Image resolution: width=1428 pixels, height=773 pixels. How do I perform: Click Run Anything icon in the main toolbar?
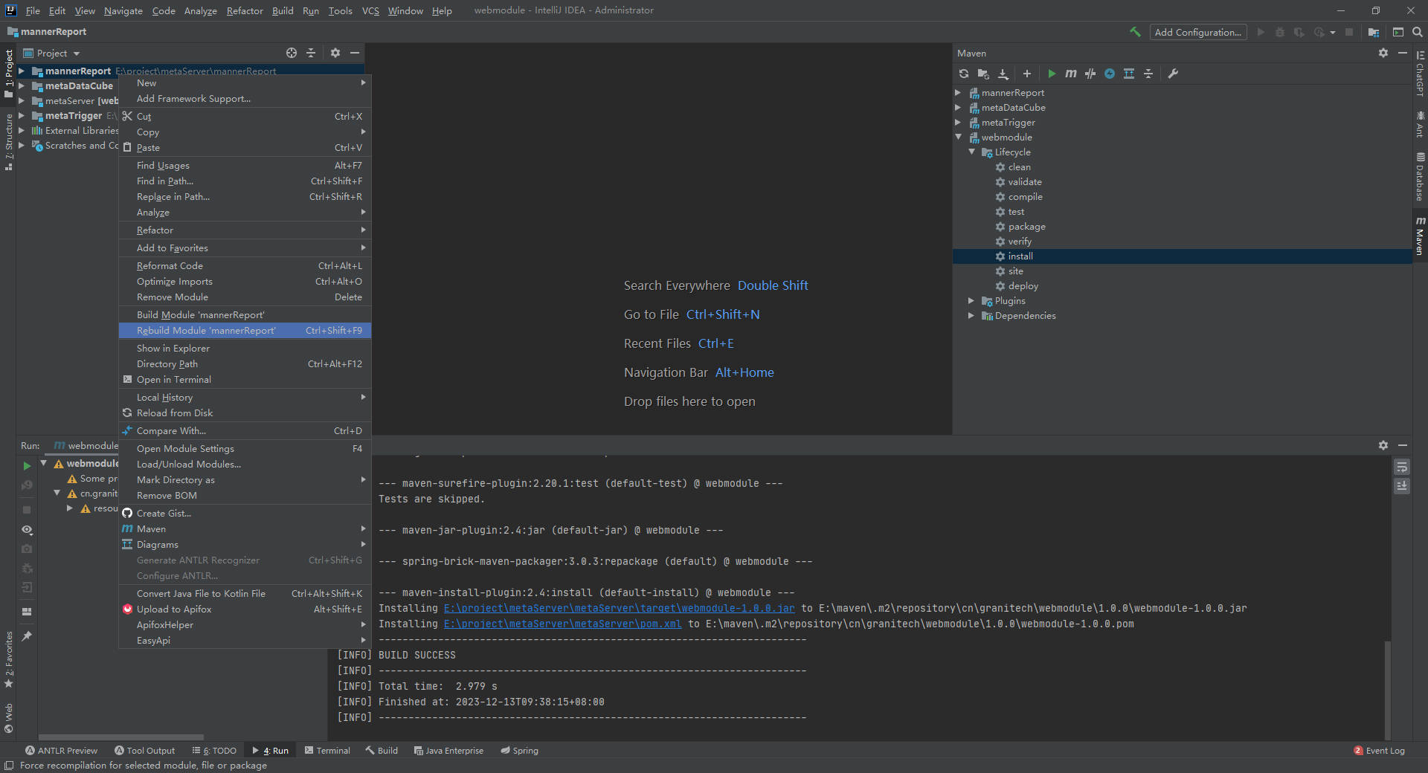pyautogui.click(x=1398, y=32)
